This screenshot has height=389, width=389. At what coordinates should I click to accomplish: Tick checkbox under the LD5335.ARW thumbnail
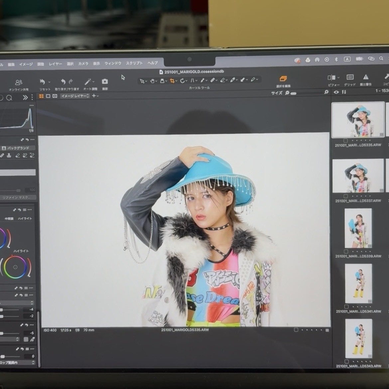345,141
